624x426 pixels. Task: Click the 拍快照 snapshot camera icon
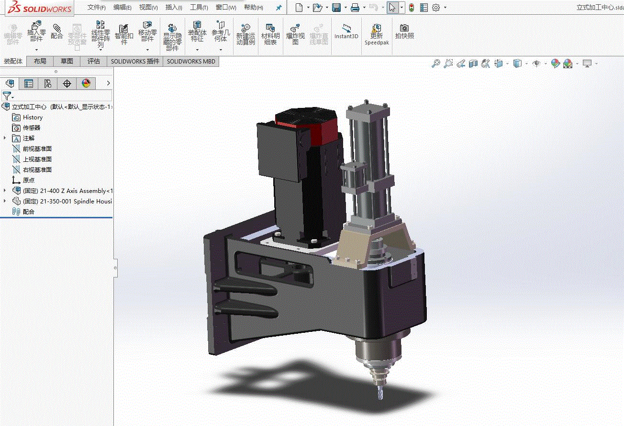click(x=404, y=32)
